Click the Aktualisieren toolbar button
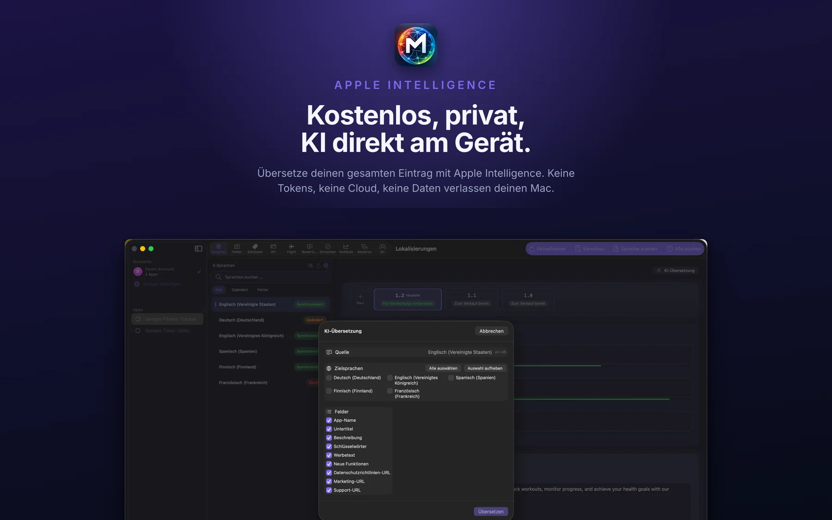The image size is (832, 520). point(547,249)
